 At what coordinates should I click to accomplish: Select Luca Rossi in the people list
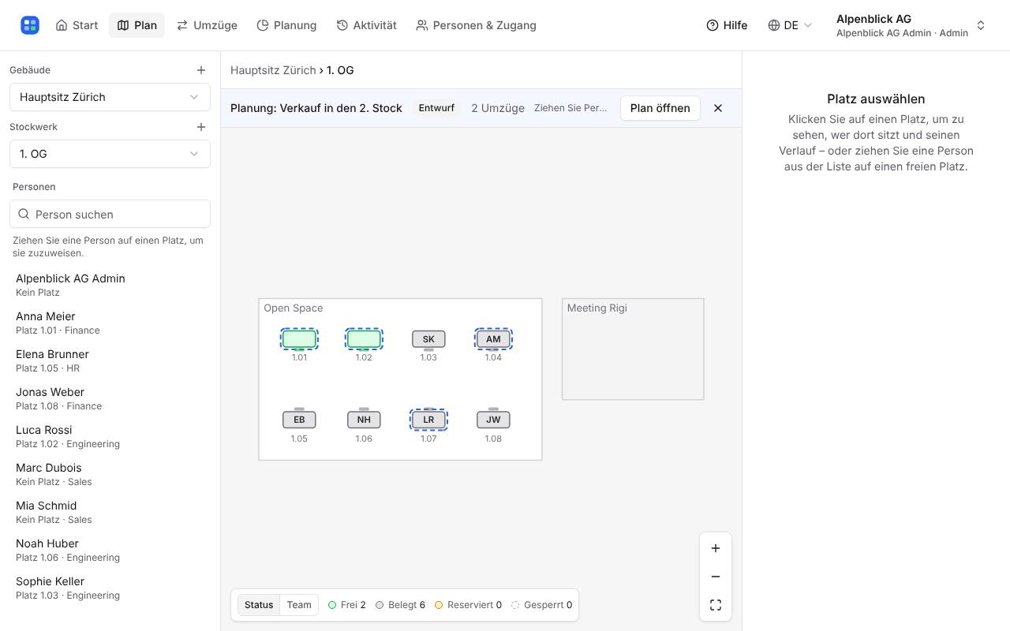[110, 436]
